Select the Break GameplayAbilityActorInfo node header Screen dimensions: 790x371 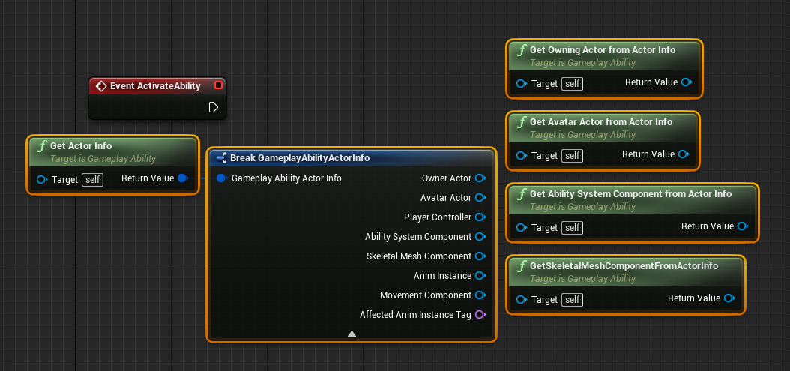(352, 158)
